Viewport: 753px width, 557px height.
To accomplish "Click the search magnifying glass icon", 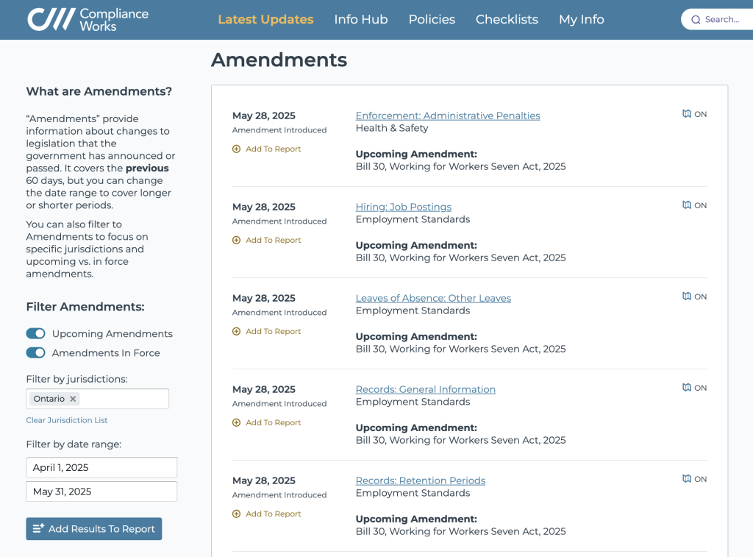I will (695, 19).
